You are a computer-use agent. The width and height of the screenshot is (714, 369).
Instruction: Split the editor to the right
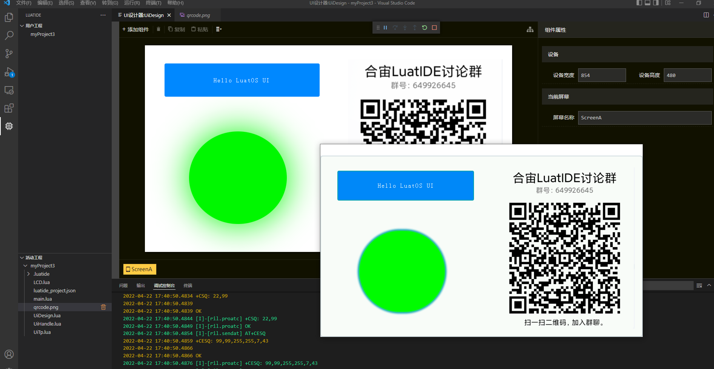pyautogui.click(x=706, y=15)
